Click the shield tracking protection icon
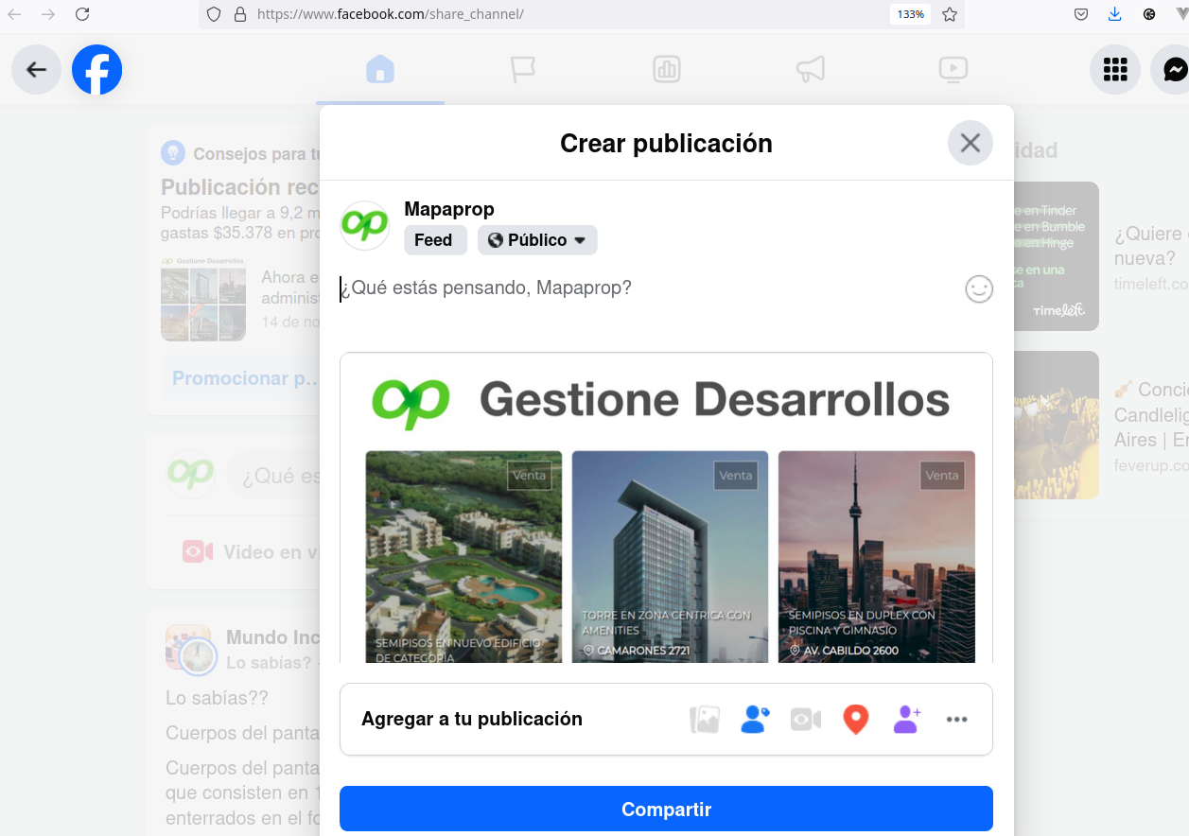Screen dimensions: 1189x836 click(x=214, y=14)
